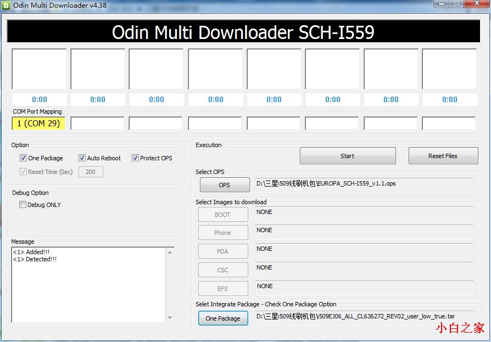The image size is (491, 342).
Task: Click the OPS path EUROPA_SCH-I559_v1.1.ops field
Action: (x=364, y=185)
